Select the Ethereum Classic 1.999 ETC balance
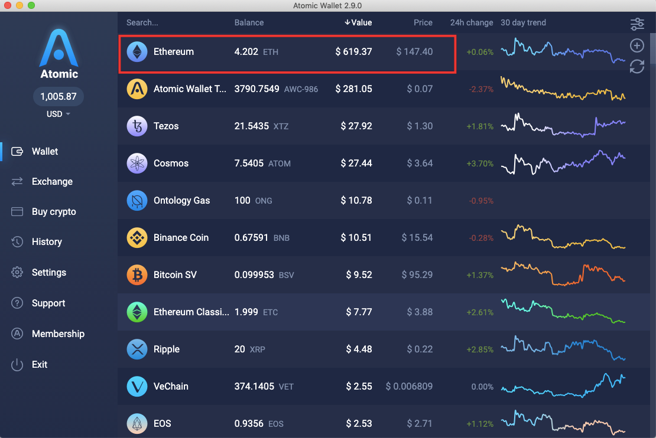The image size is (656, 438). point(256,312)
